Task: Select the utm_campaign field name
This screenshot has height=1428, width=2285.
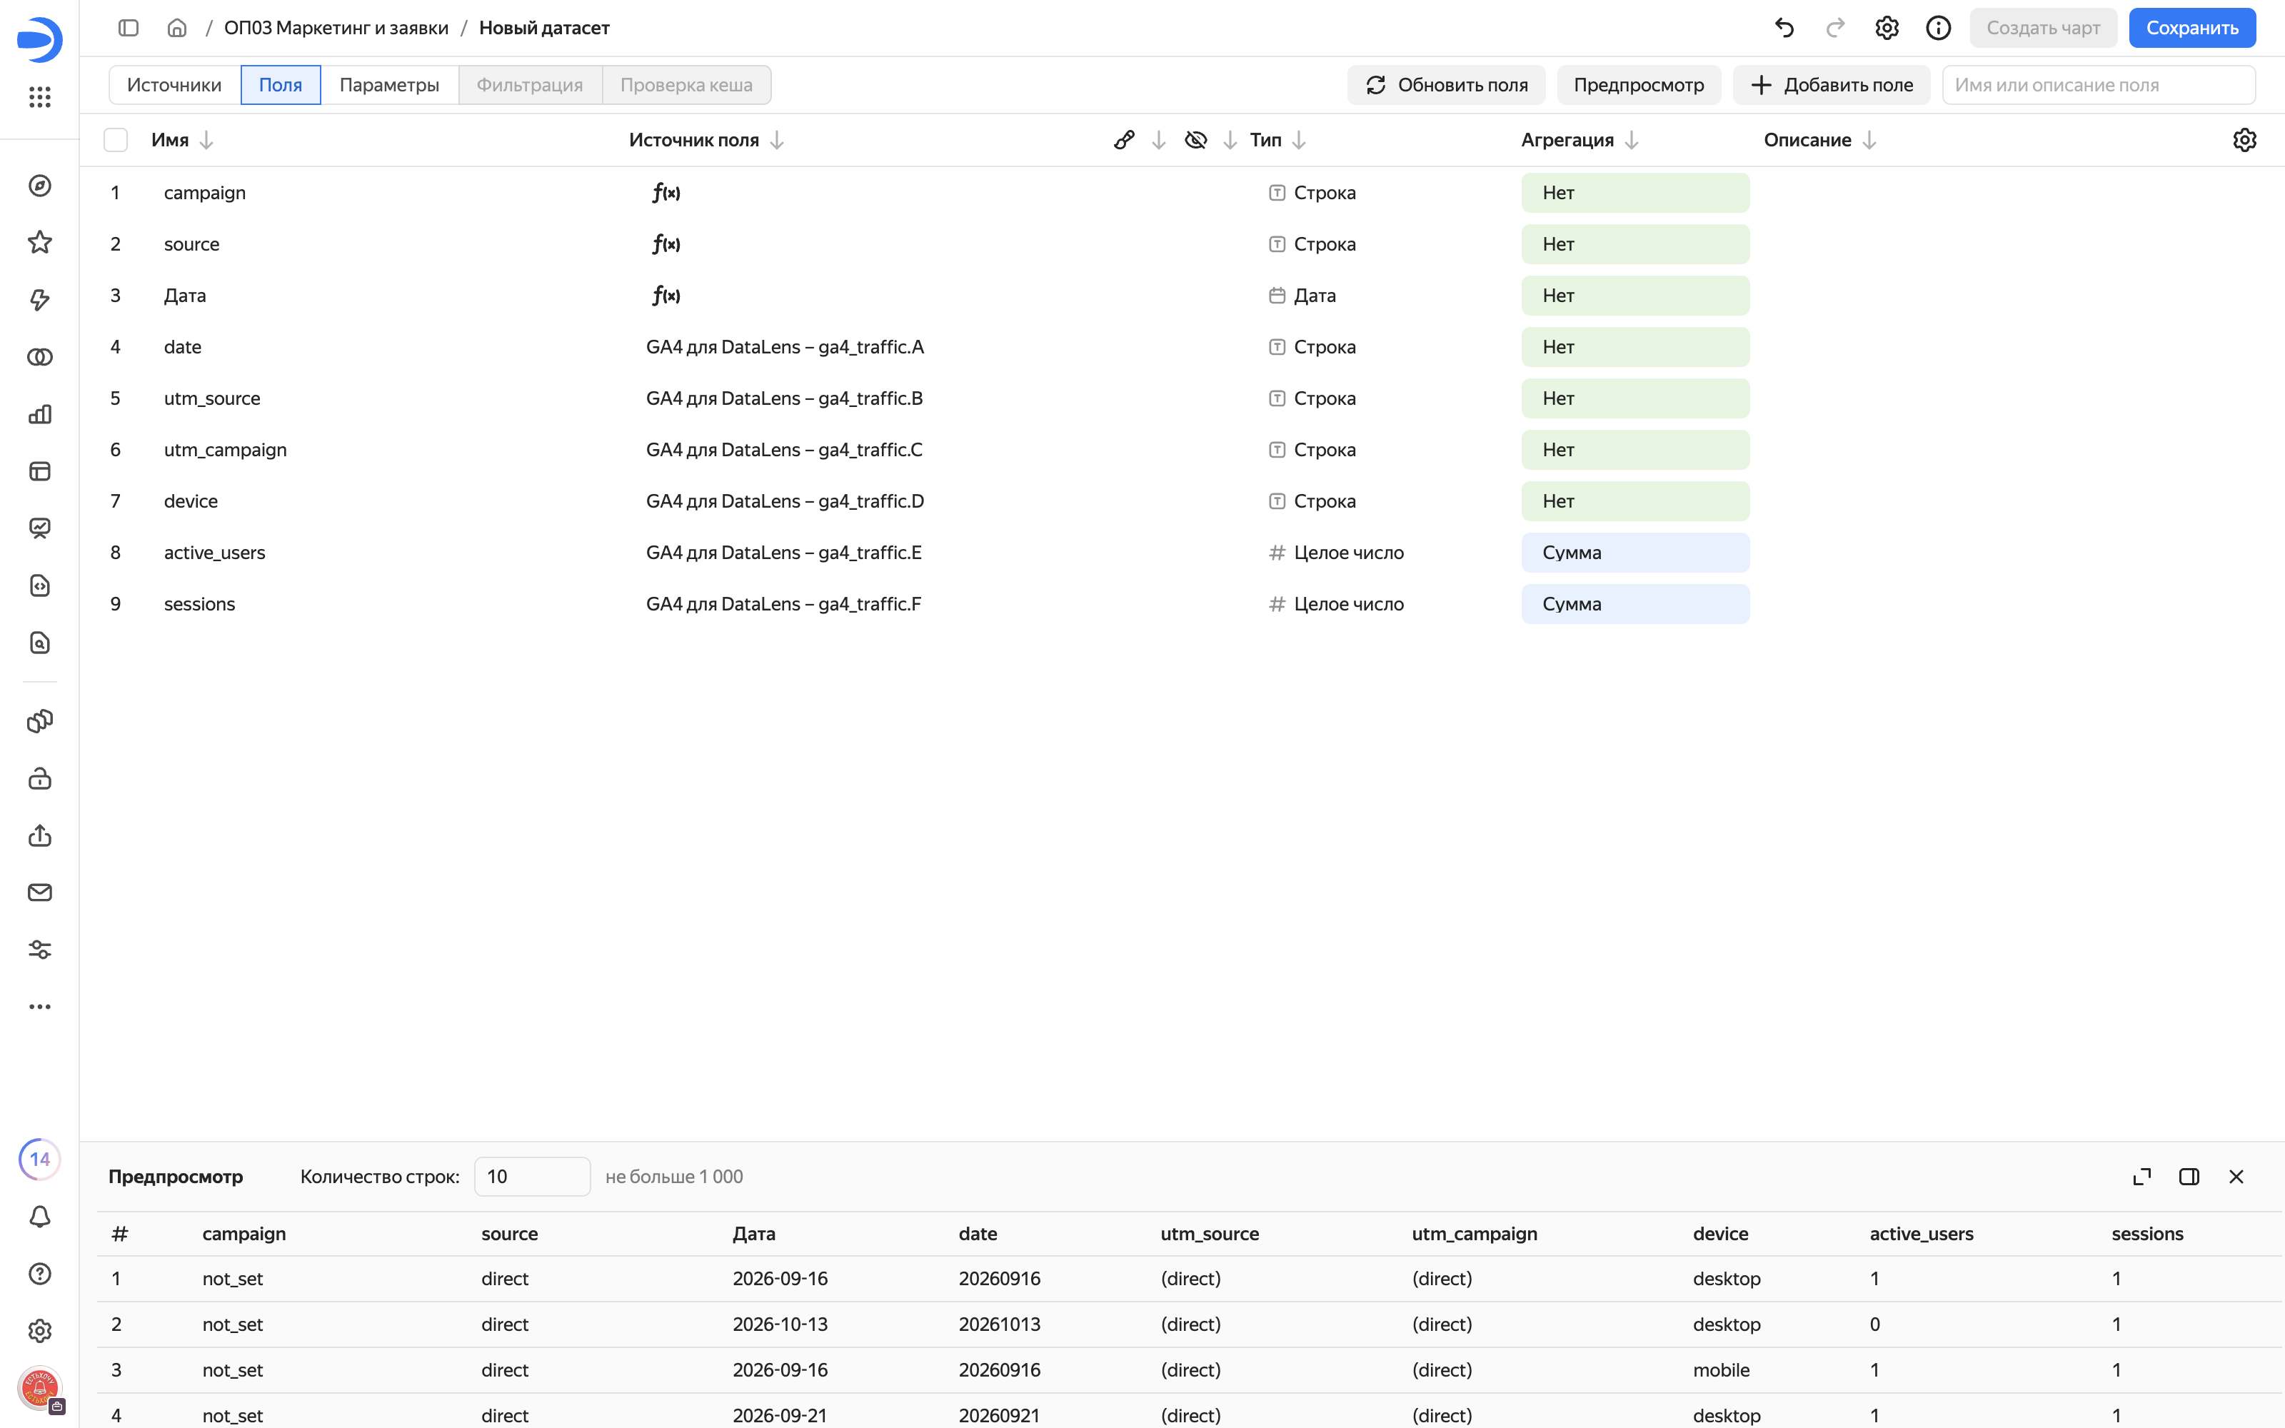Action: [x=226, y=450]
